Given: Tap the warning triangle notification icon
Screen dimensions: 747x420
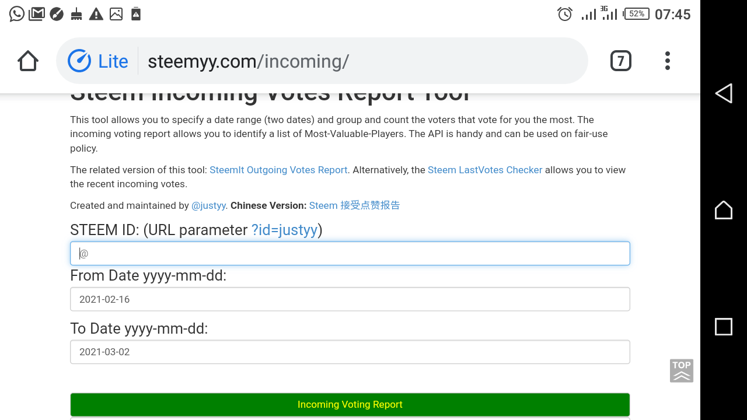Looking at the screenshot, I should pos(96,13).
